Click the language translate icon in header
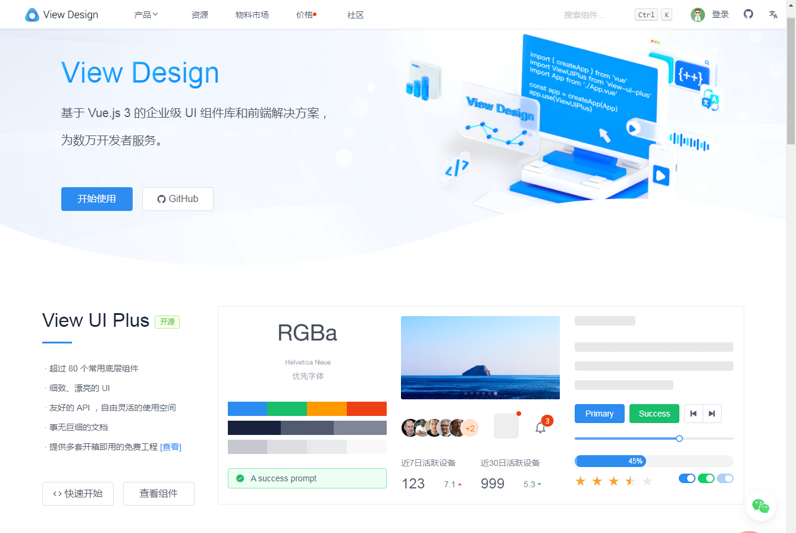This screenshot has width=796, height=533. tap(773, 14)
